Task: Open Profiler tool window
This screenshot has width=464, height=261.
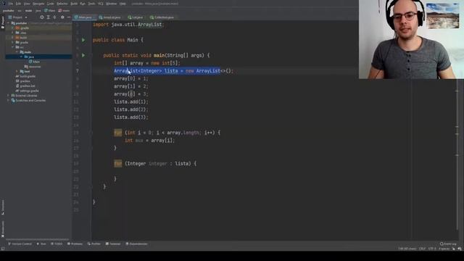Action: [94, 244]
